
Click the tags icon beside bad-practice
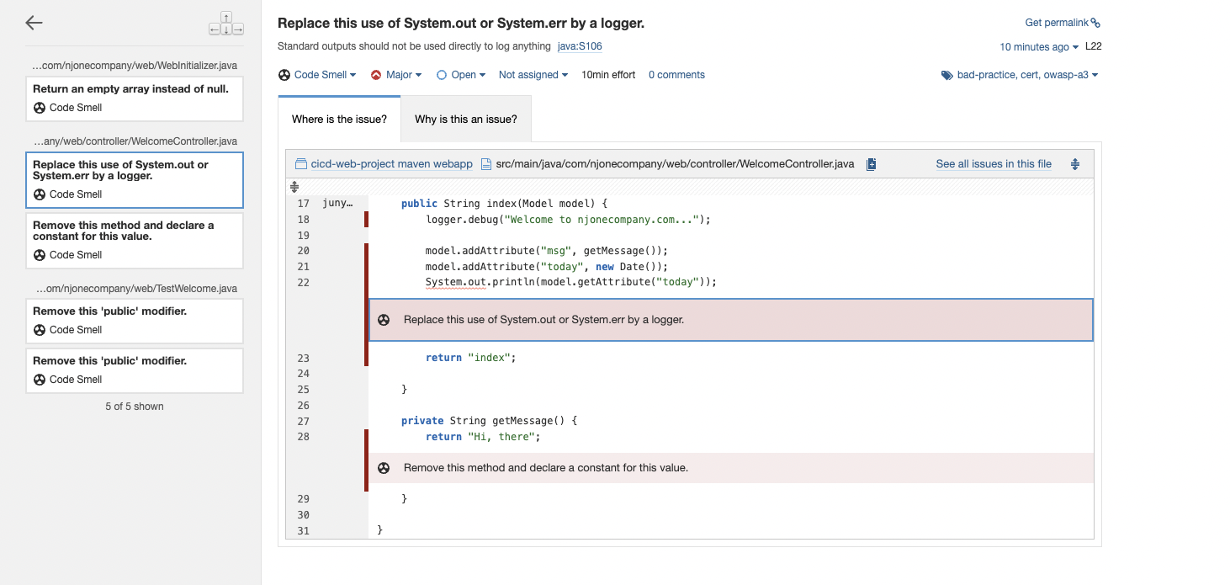[947, 75]
